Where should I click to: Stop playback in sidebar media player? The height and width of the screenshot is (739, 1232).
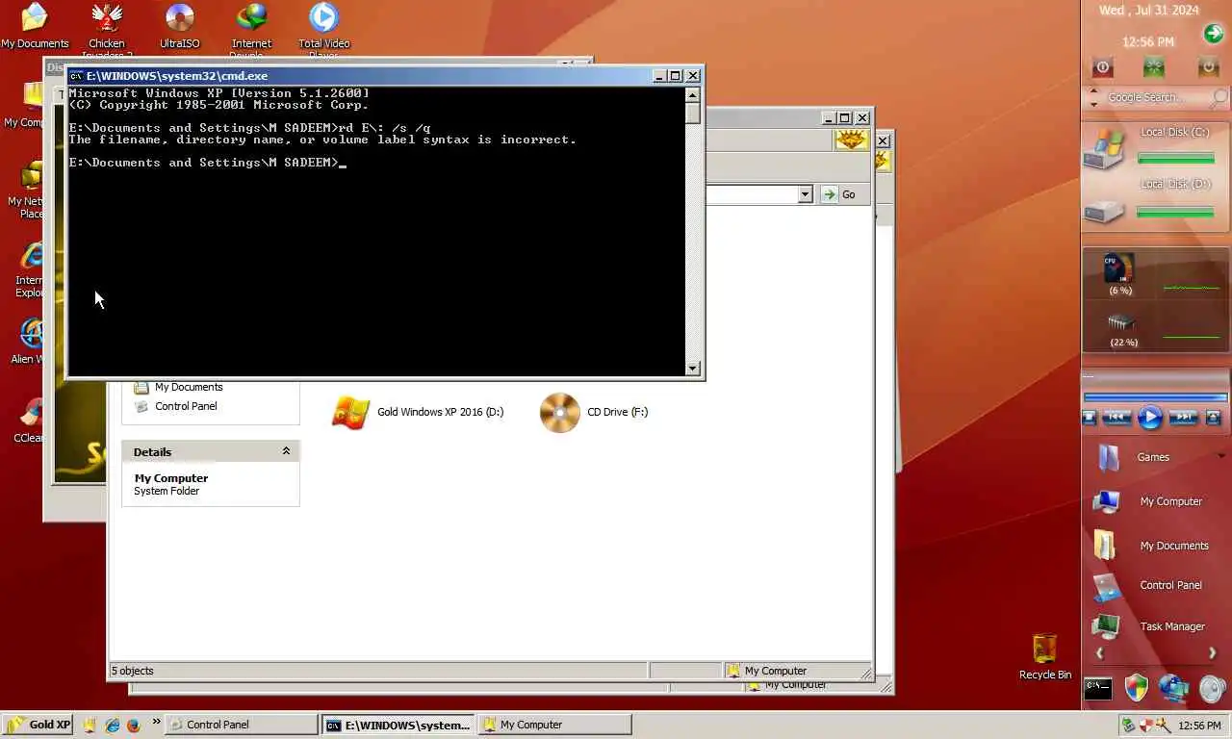click(x=1090, y=417)
